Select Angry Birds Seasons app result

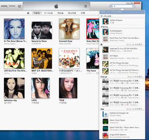122,136
